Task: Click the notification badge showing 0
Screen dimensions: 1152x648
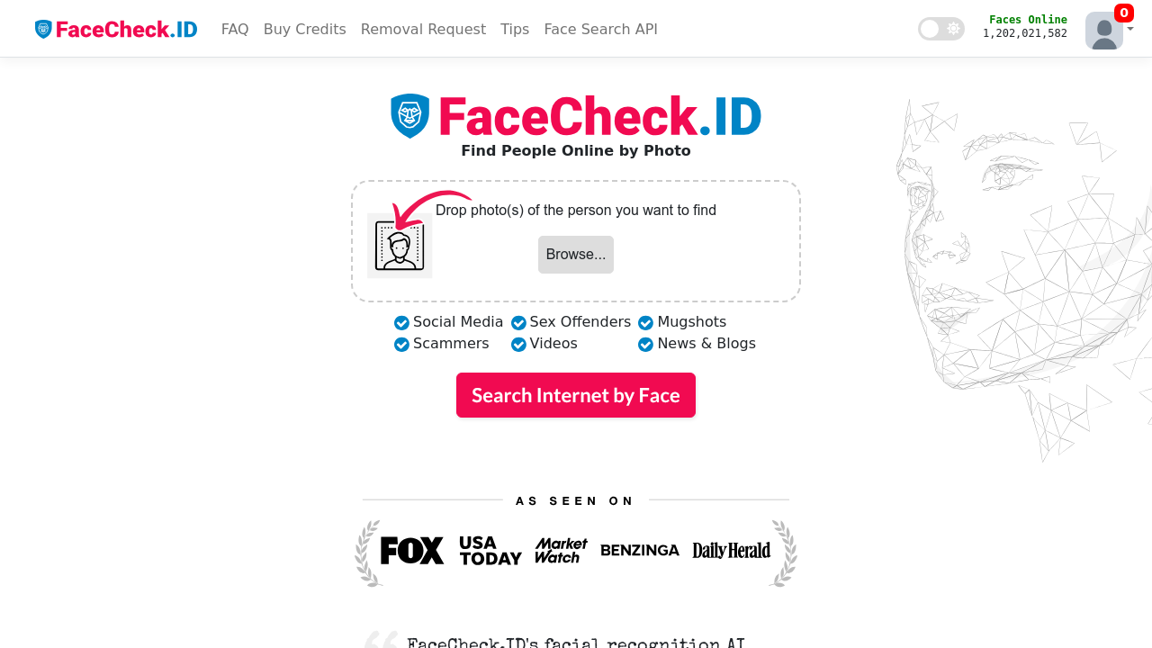Action: point(1122,13)
